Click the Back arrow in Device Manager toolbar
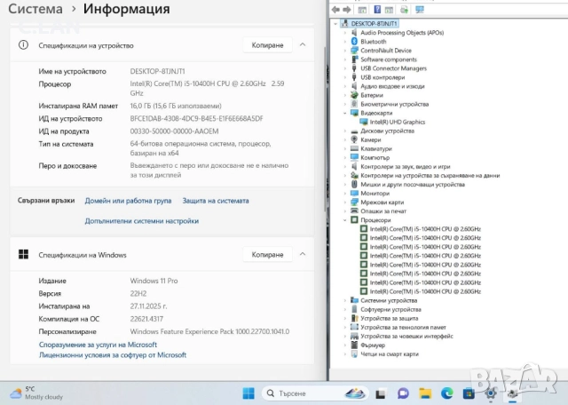 click(335, 10)
